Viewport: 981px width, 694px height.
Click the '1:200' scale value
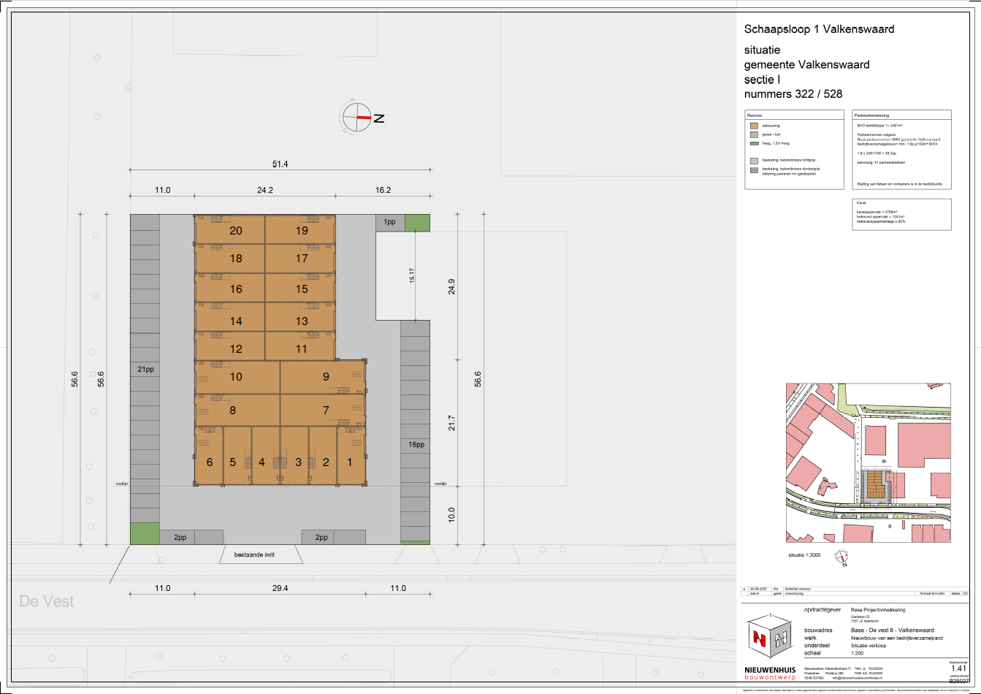pyautogui.click(x=858, y=653)
